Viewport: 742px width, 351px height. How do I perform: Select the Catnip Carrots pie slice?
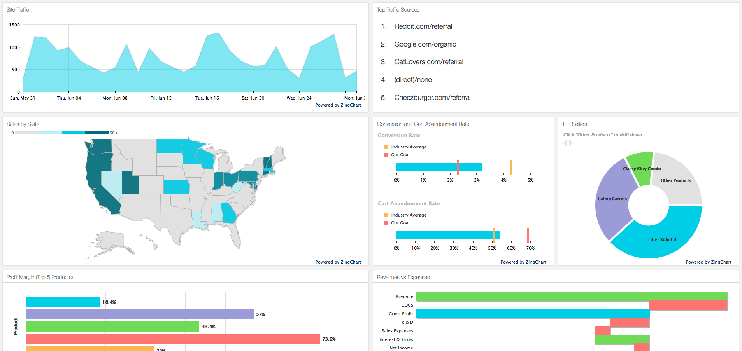[612, 199]
